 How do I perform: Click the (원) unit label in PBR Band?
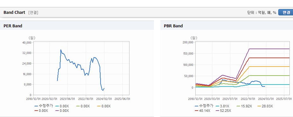point(194,38)
